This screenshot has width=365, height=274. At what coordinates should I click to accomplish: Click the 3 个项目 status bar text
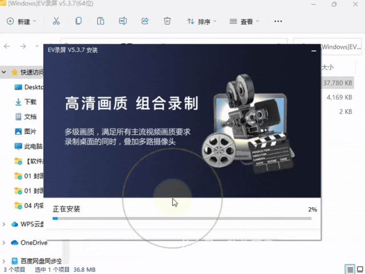[x=14, y=269]
